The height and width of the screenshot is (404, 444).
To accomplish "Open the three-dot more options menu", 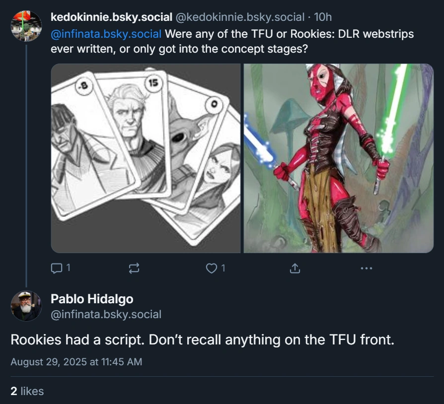I will (366, 269).
